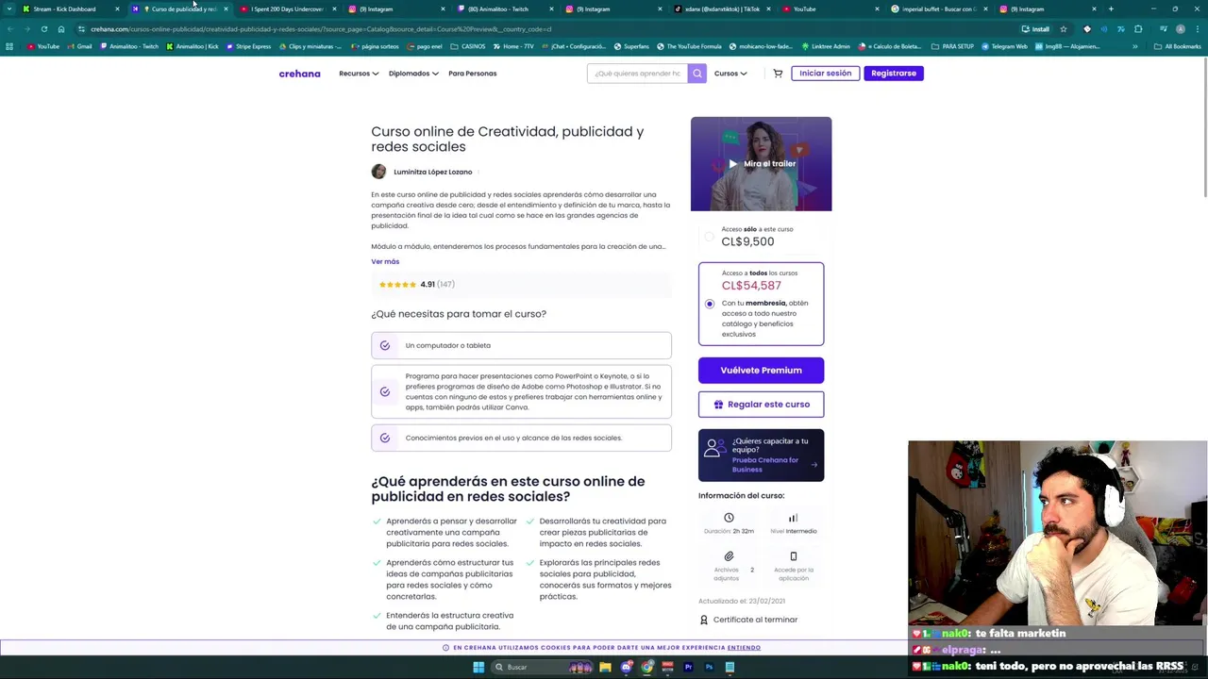Click Vuélvete Premium button
The image size is (1208, 679).
click(x=761, y=371)
